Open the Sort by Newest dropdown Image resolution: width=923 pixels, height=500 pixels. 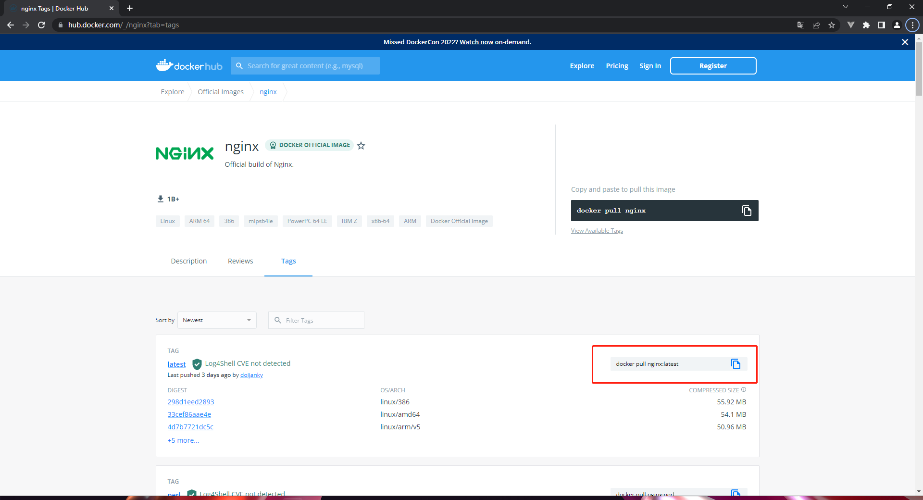tap(217, 320)
